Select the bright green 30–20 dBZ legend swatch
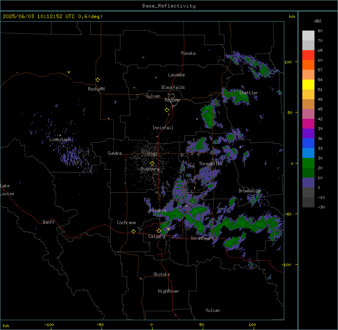Viewport: 338px width, 330px height. click(308, 163)
